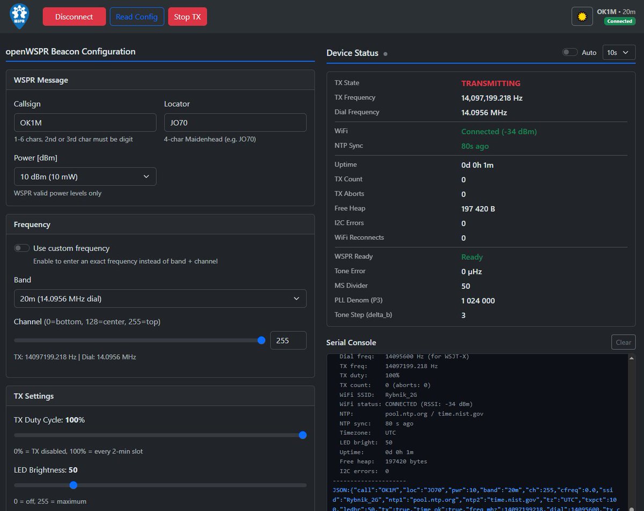Click Tone Error value 0 µHz

tap(472, 272)
